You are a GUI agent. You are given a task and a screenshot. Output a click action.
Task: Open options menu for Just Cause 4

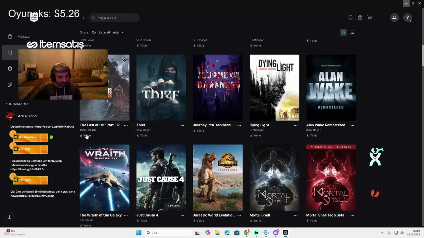point(183,215)
